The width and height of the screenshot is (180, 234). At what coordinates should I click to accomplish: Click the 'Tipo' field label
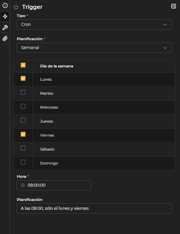pyautogui.click(x=21, y=16)
